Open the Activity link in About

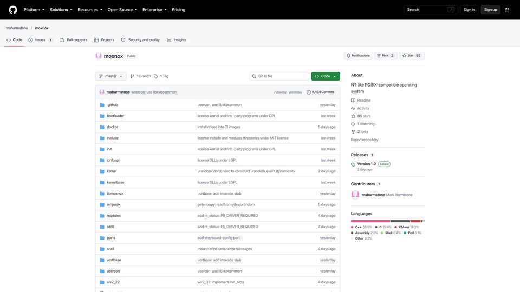(x=360, y=108)
